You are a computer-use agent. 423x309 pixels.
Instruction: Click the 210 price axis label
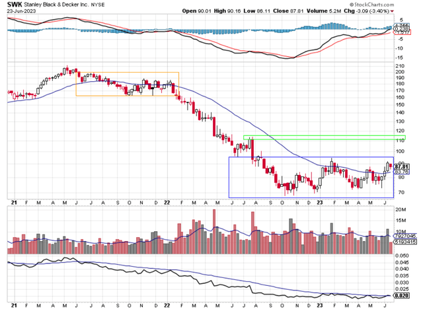pos(401,66)
